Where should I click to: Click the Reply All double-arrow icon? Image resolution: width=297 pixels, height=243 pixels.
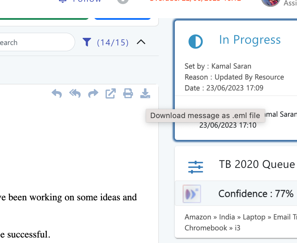75,93
